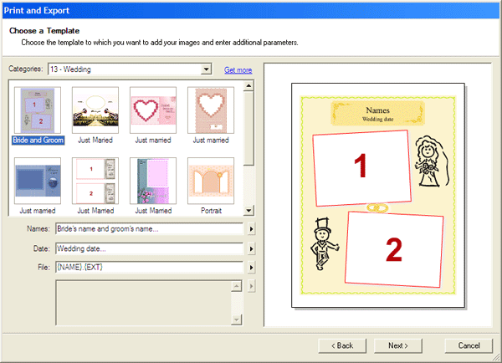
Task: Click the Names input field
Action: pyautogui.click(x=149, y=229)
